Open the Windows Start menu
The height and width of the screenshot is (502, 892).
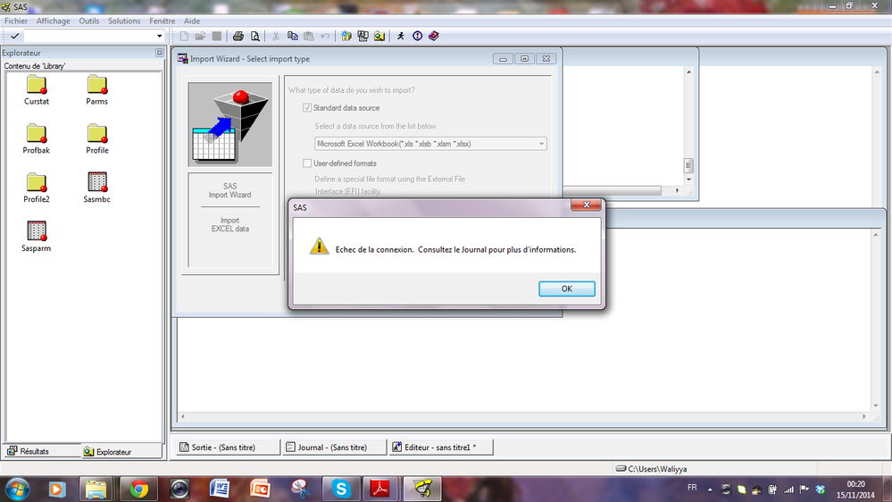click(x=16, y=489)
